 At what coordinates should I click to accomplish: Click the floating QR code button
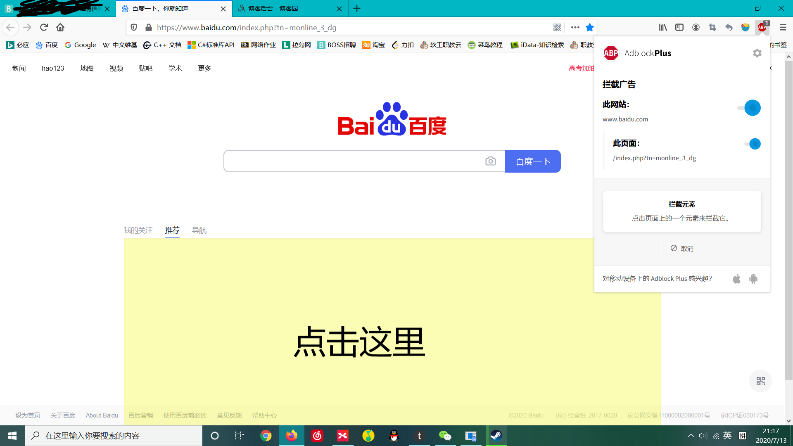tap(760, 381)
